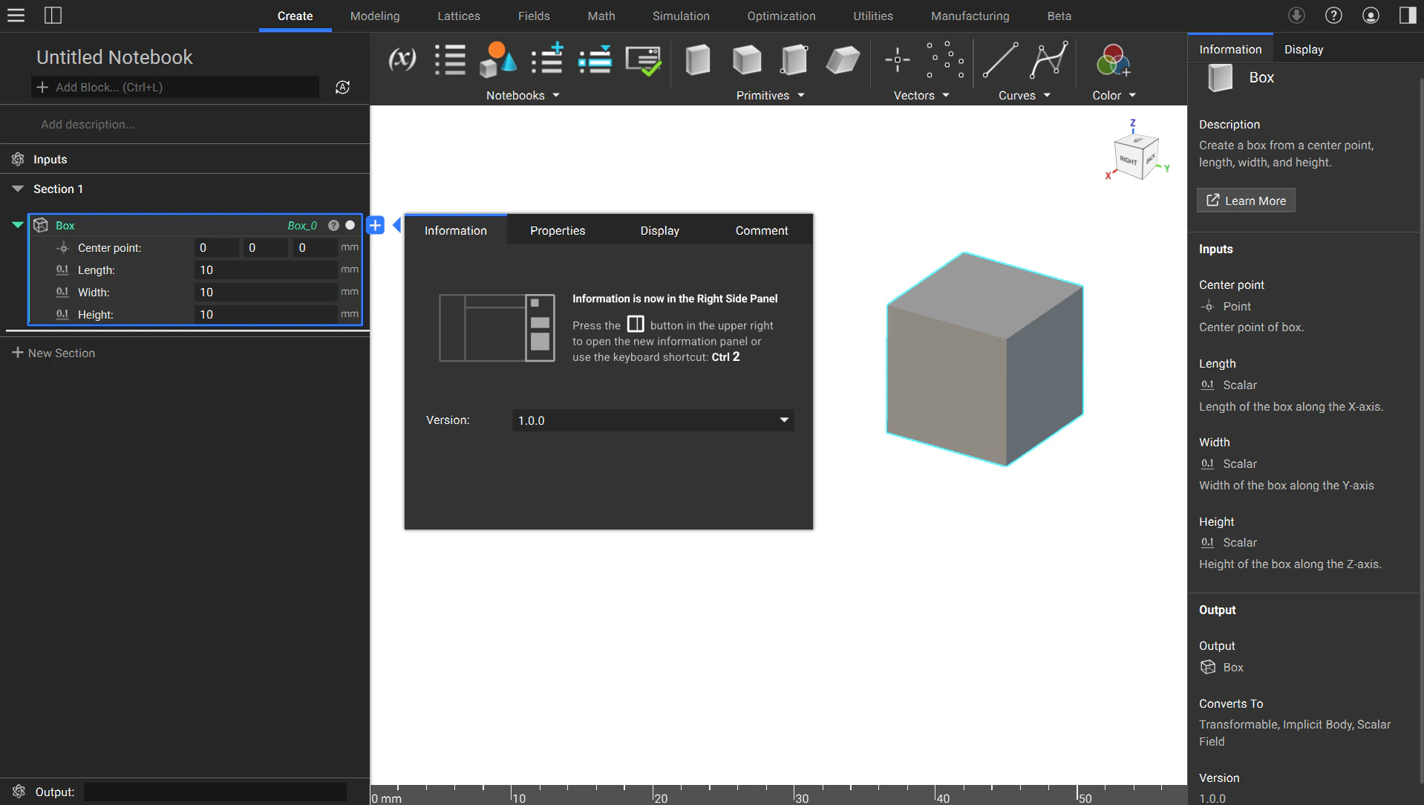Open the Help question mark icon at top right
The width and height of the screenshot is (1424, 805).
pyautogui.click(x=1333, y=16)
